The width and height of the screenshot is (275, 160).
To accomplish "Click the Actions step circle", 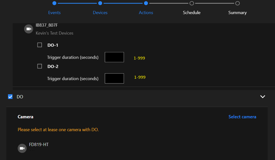I will coord(146,3).
